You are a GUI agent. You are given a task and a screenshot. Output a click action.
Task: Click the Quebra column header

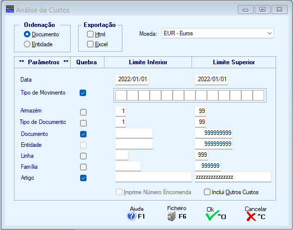coord(87,62)
